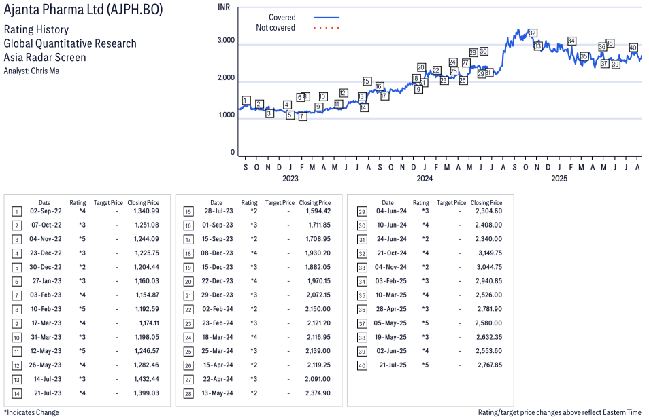Click the third table's Closing Price header

click(486, 203)
